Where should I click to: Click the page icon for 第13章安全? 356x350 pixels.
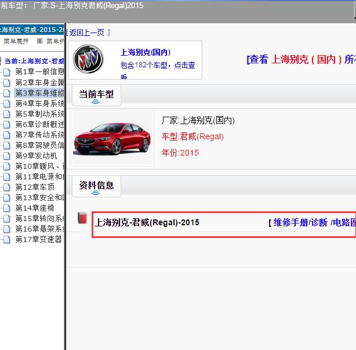pos(7,198)
